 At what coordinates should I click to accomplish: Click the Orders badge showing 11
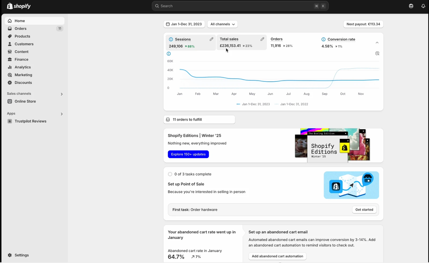pyautogui.click(x=60, y=29)
